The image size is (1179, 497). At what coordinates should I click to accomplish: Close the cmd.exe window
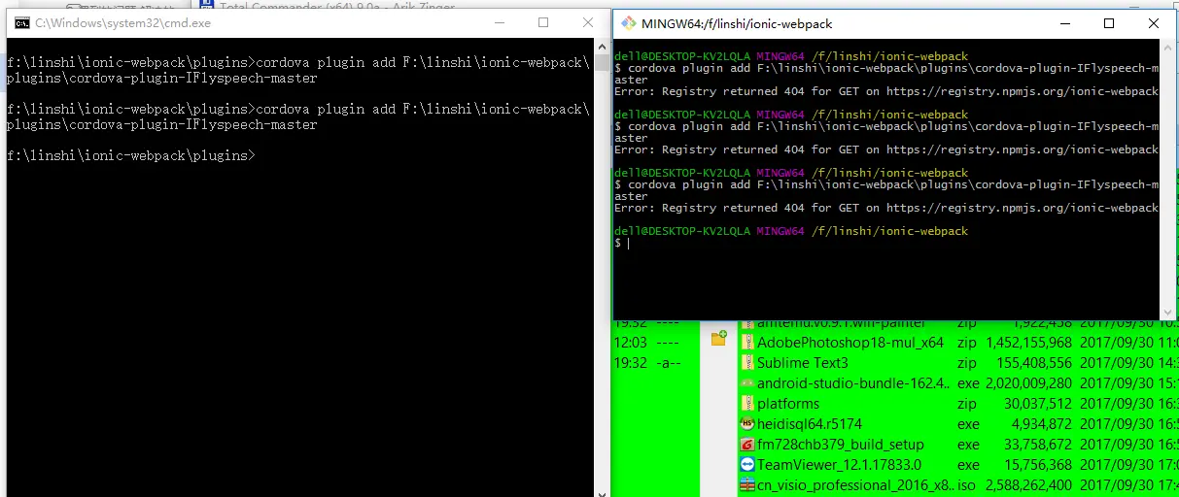point(588,22)
